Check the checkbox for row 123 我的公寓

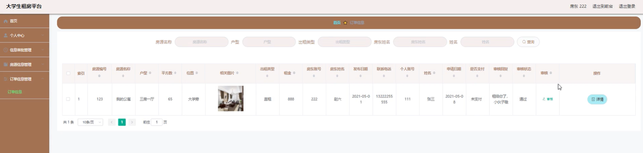click(x=68, y=99)
